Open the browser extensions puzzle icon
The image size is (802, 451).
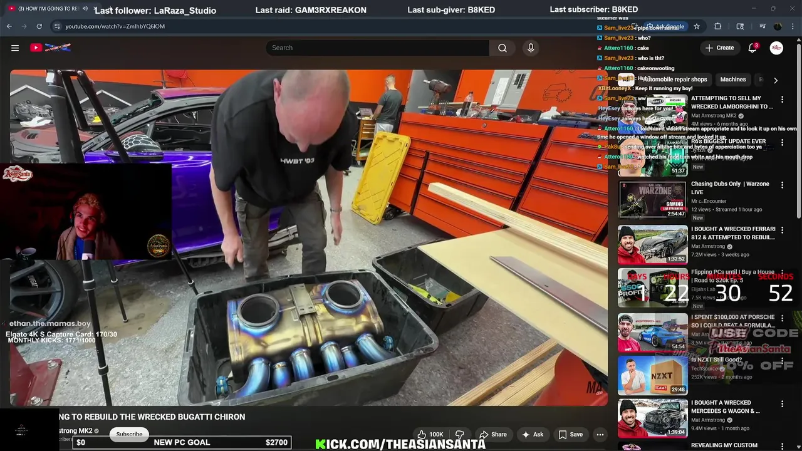(x=718, y=26)
